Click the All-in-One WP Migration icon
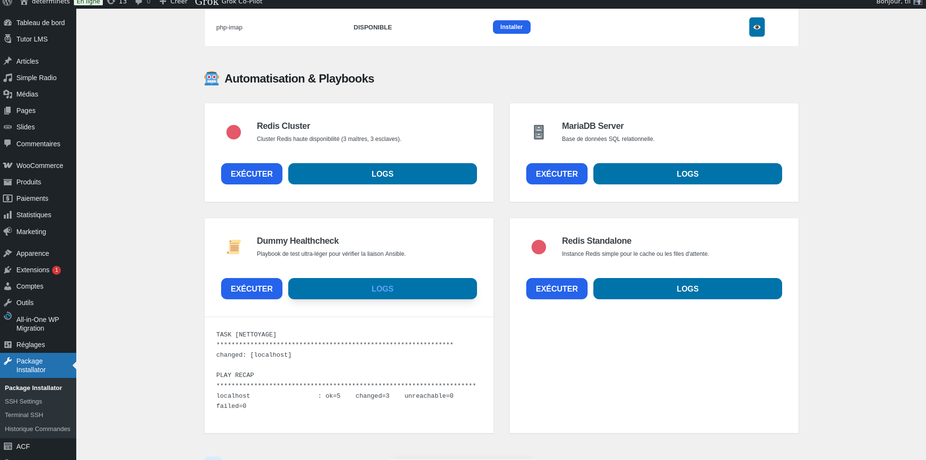The image size is (926, 460). coord(8,316)
